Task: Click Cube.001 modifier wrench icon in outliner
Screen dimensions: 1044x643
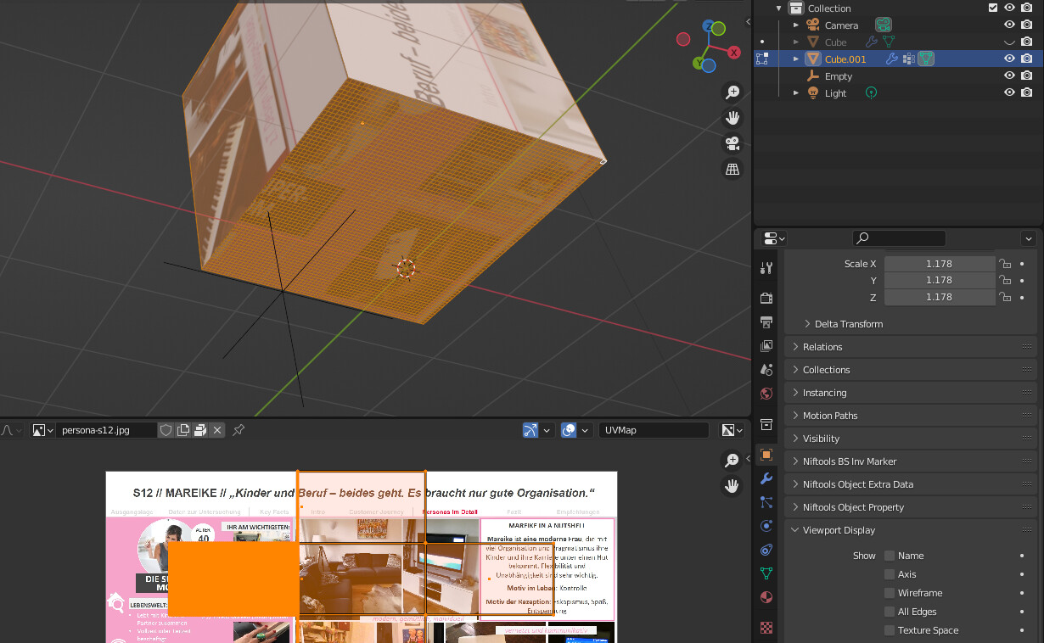Action: tap(891, 59)
